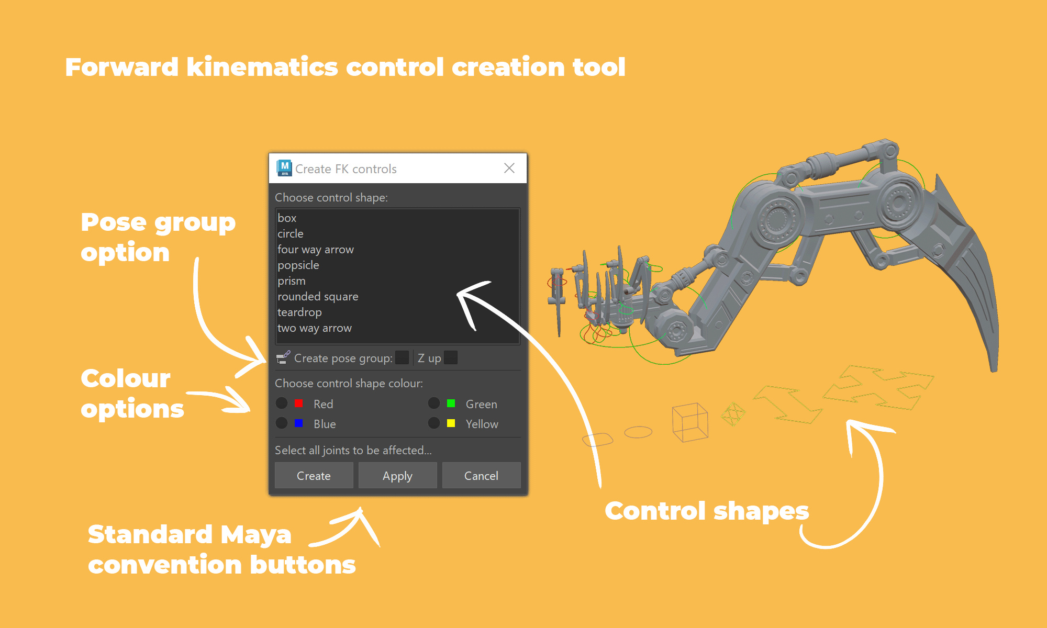The height and width of the screenshot is (628, 1047).
Task: Select the Green colour radio button
Action: click(434, 403)
